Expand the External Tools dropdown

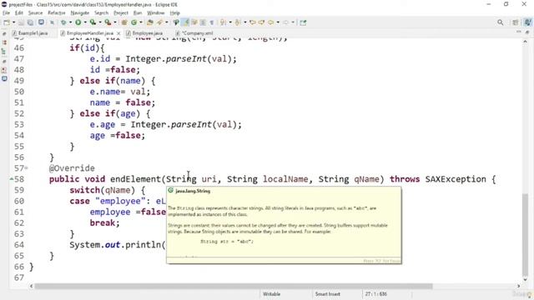tap(115, 22)
